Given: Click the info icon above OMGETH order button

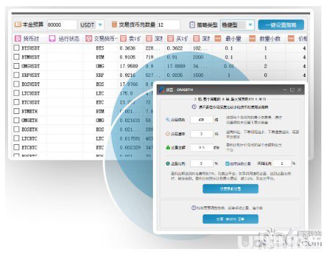Looking at the screenshot, I should [x=194, y=207].
